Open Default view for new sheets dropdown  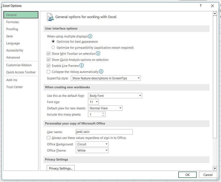pyautogui.click(x=105, y=108)
